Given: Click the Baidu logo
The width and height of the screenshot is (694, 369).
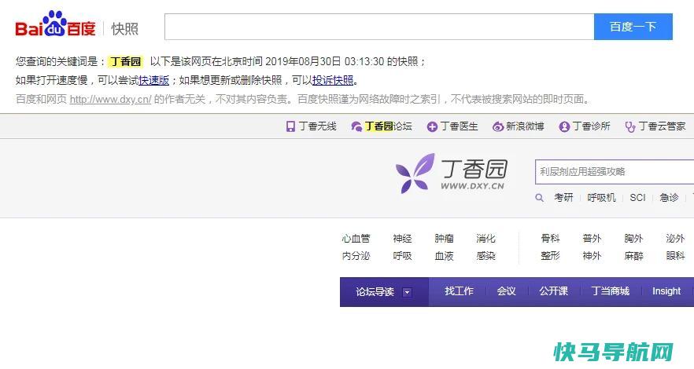Looking at the screenshot, I should (55, 24).
